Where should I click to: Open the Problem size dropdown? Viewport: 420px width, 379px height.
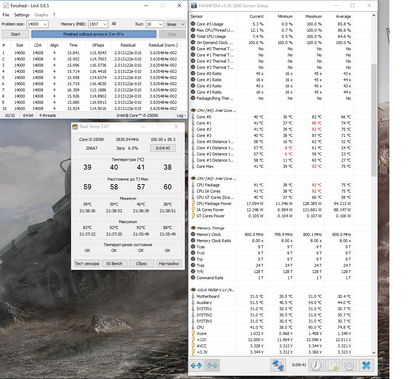[38, 24]
